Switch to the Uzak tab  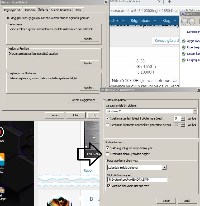click(78, 10)
